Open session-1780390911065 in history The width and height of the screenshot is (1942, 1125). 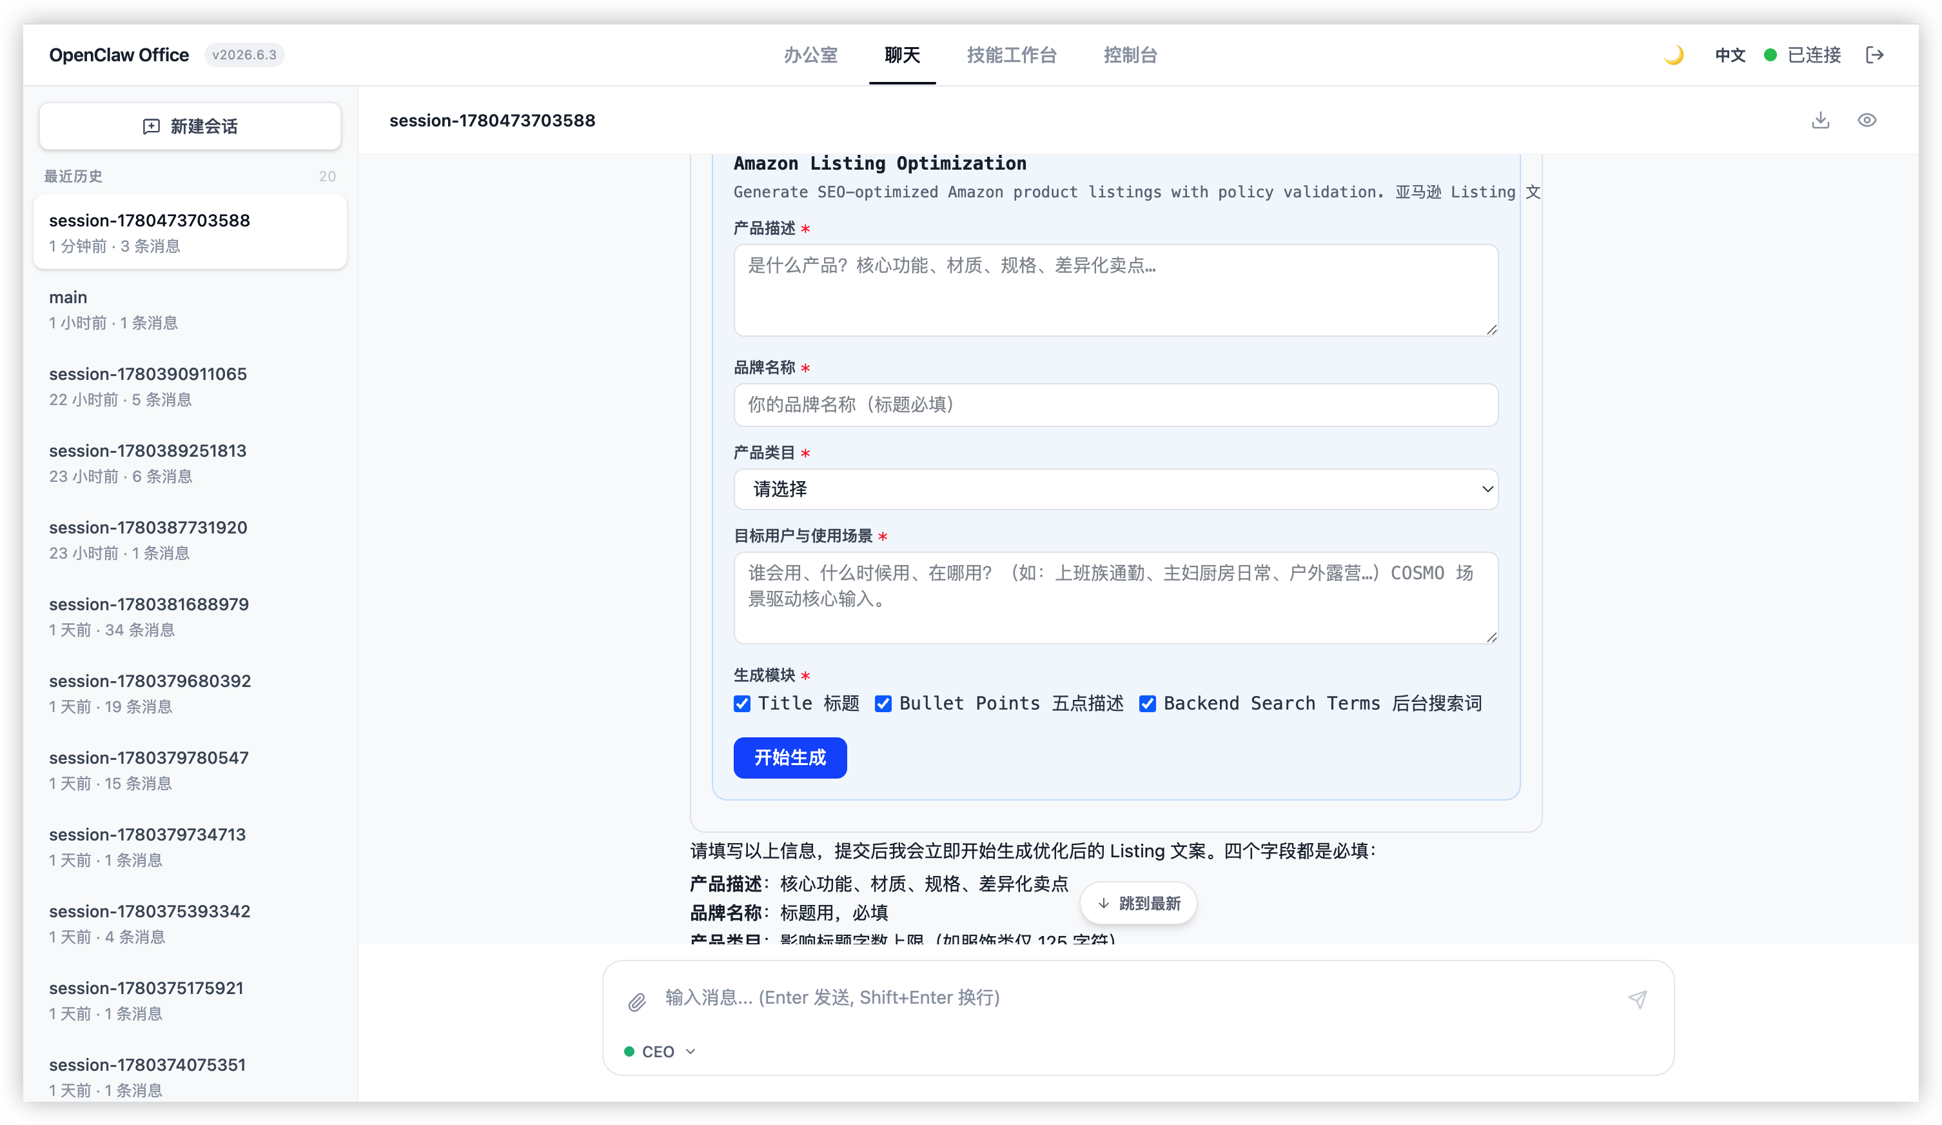(x=190, y=386)
